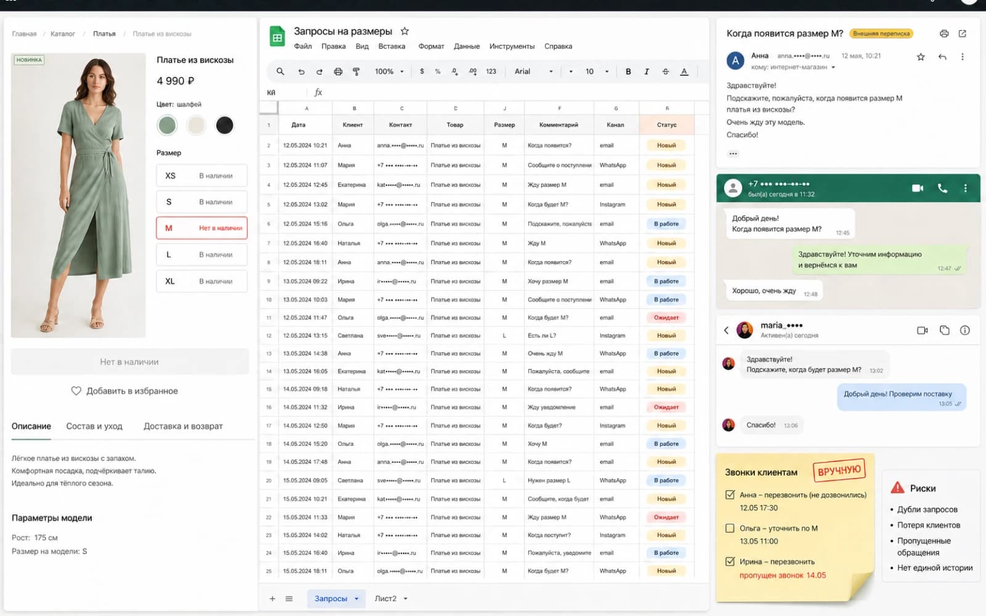Decrease decimal places in the toolbar
The width and height of the screenshot is (986, 616).
(455, 71)
